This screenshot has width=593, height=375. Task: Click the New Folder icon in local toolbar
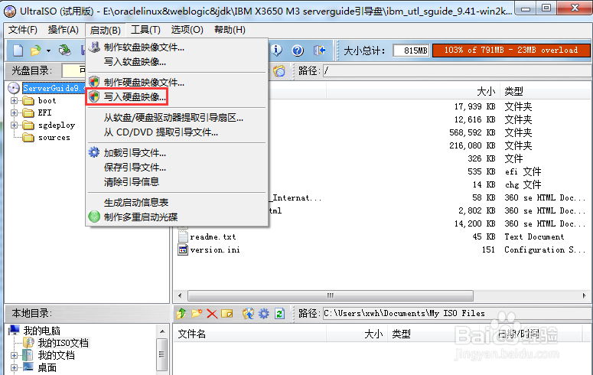point(197,313)
